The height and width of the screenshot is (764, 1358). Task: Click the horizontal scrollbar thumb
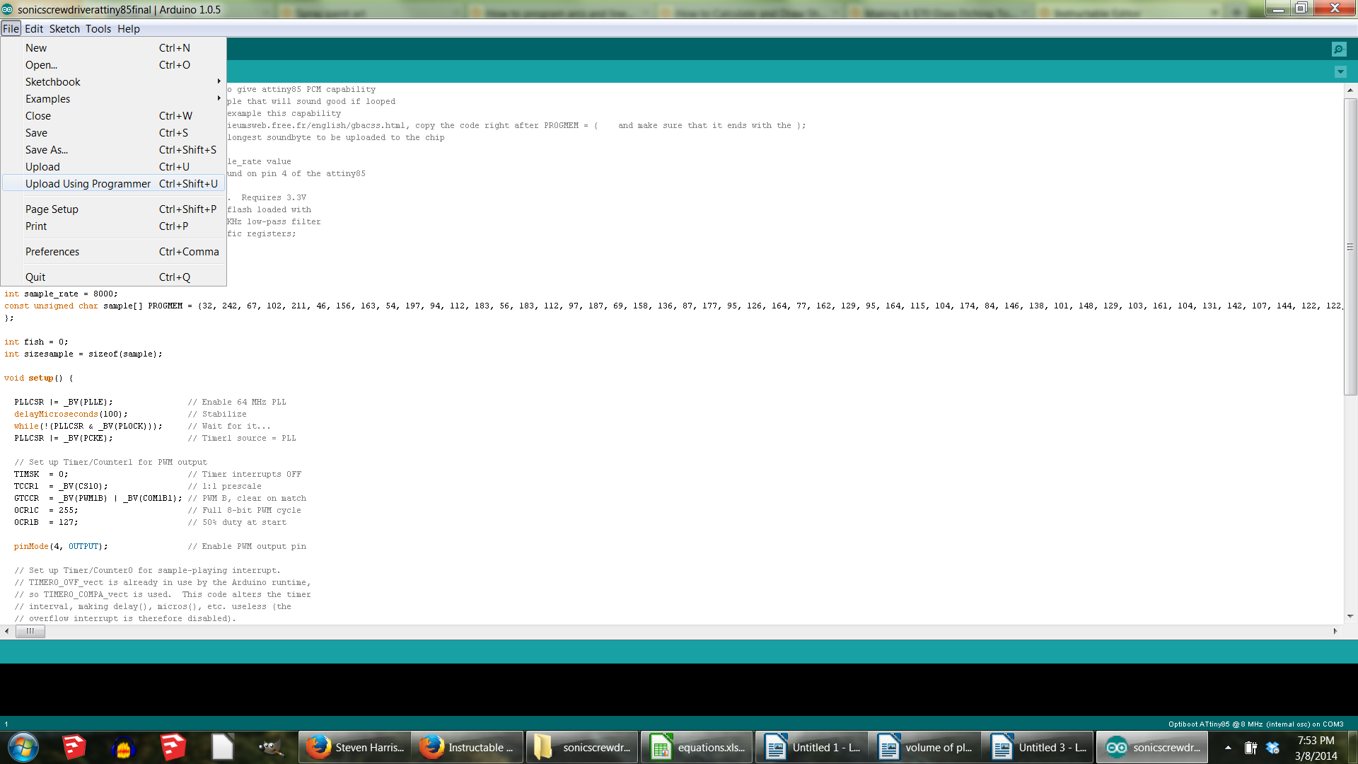coord(30,631)
